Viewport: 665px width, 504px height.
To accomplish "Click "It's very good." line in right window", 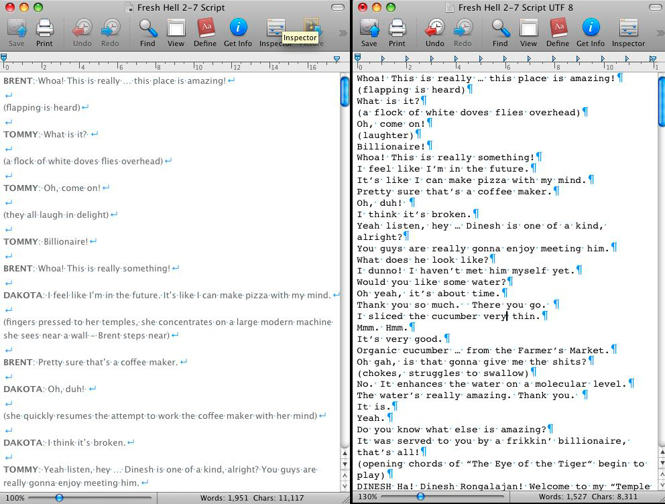I will coord(400,339).
